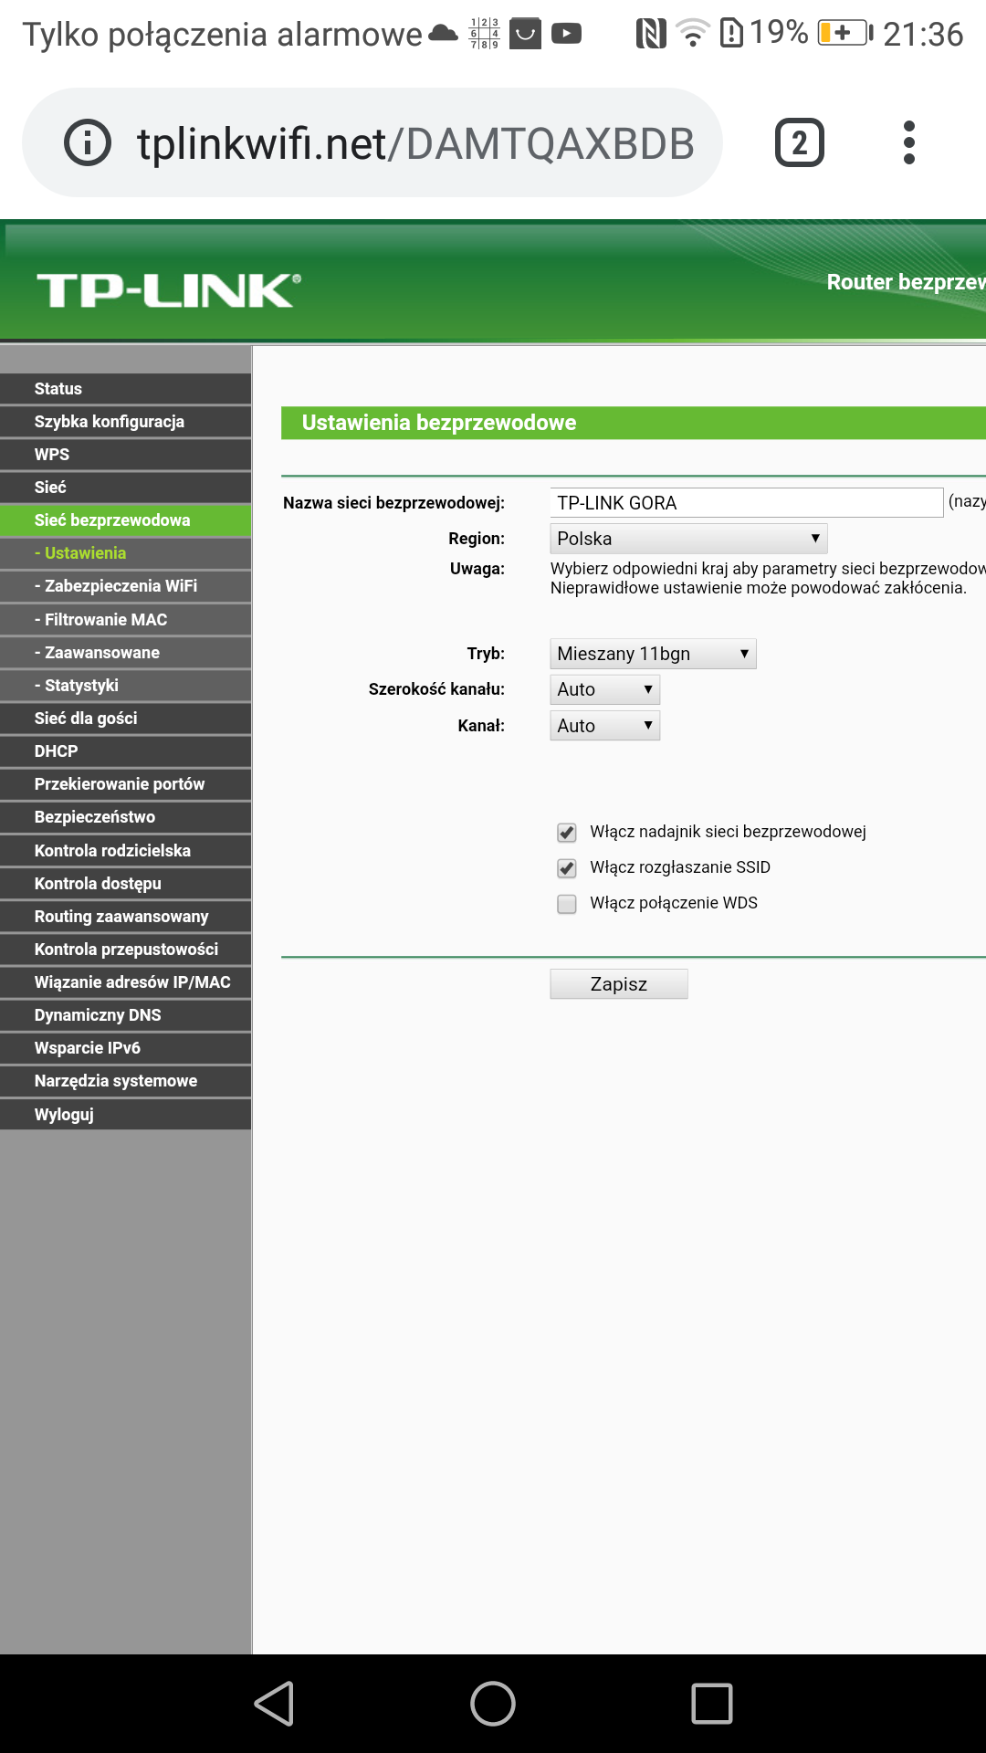
Task: Open Zaawansowane wireless submenu
Action: pyautogui.click(x=125, y=653)
